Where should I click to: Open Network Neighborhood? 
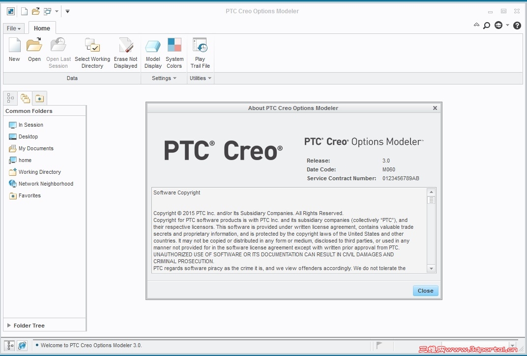click(x=41, y=184)
